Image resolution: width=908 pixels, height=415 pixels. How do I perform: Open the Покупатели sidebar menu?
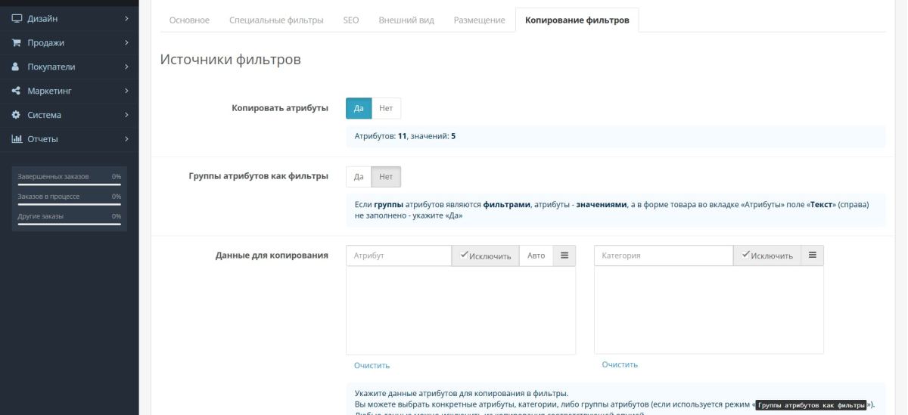tap(70, 67)
